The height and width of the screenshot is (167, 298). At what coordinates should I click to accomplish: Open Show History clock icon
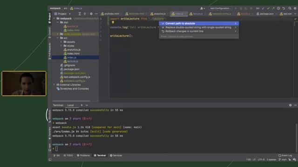click(x=278, y=8)
